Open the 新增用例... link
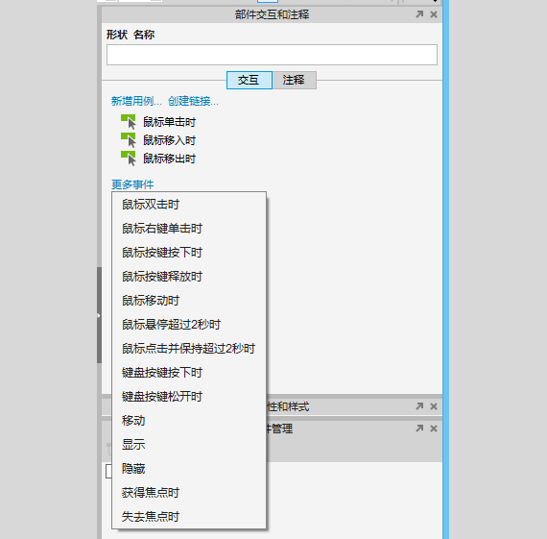 [x=136, y=101]
